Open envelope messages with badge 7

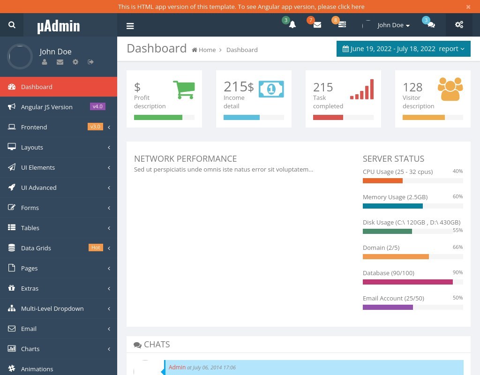[317, 25]
